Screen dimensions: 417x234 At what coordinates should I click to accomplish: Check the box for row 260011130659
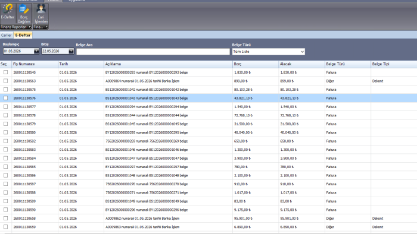click(x=5, y=227)
